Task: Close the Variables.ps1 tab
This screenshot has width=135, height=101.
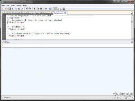Action: point(65,13)
